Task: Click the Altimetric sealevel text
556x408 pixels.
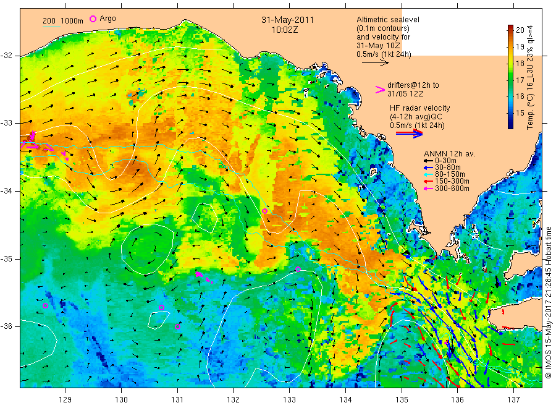Action: (388, 20)
